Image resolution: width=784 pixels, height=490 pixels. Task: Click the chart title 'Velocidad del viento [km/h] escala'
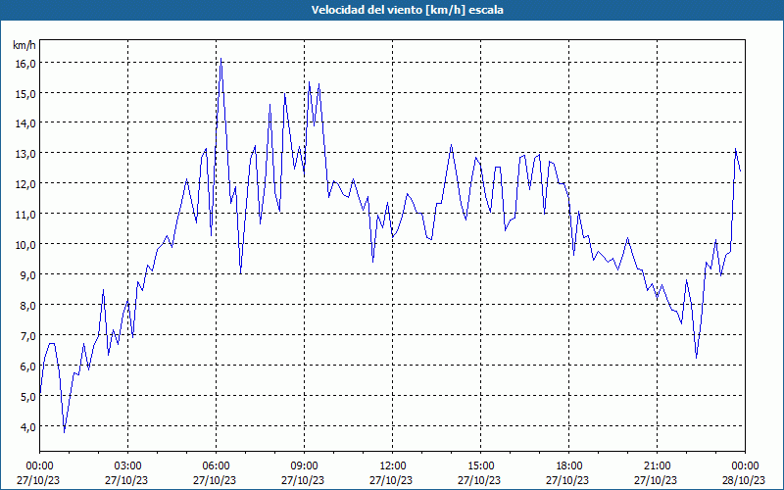coord(407,10)
